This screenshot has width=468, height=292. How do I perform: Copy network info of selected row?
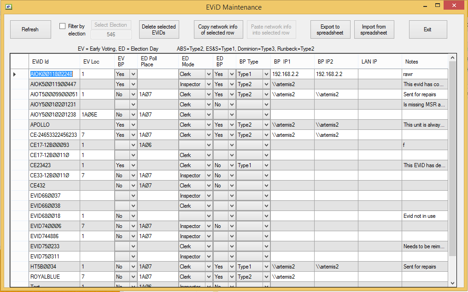[x=218, y=29]
